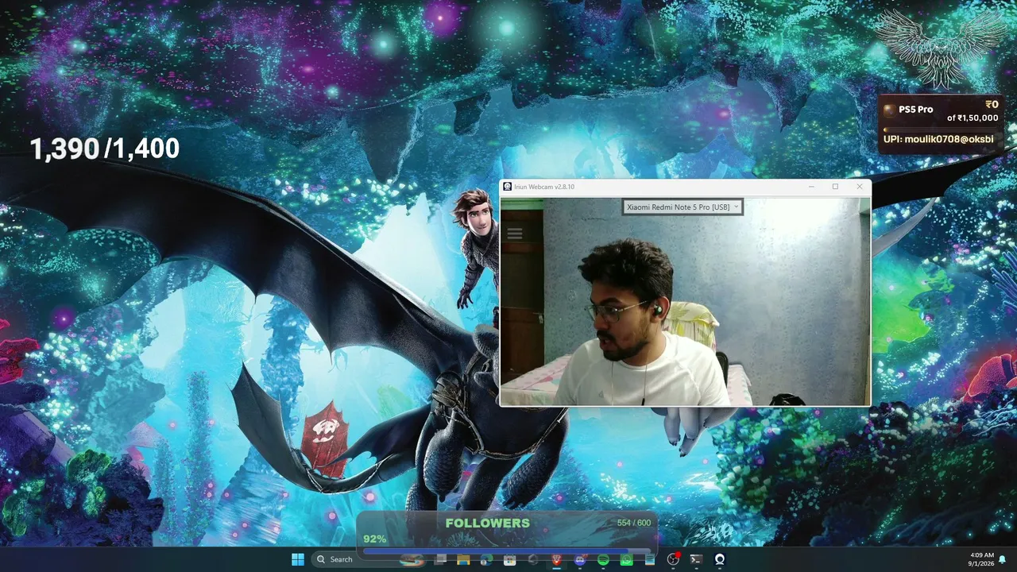
Task: Click the 554 / 600 follower count
Action: pos(633,523)
